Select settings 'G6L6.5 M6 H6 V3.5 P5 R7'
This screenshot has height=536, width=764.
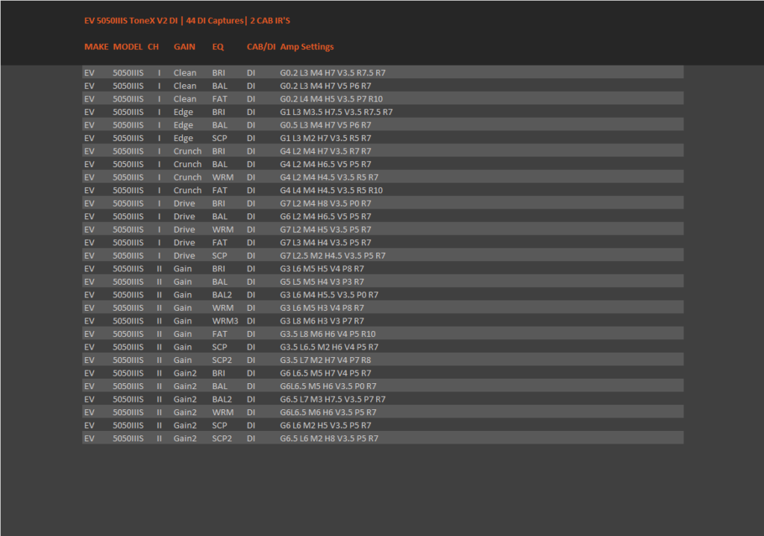pyautogui.click(x=328, y=412)
